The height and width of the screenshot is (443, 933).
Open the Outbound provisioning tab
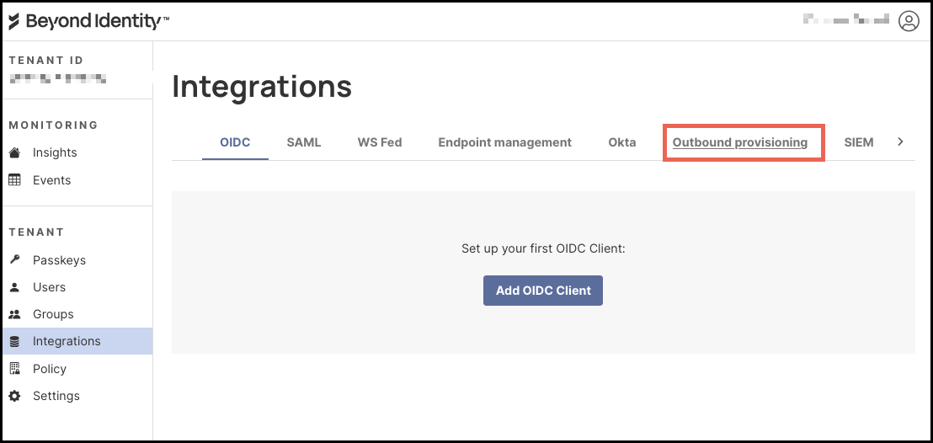click(740, 142)
